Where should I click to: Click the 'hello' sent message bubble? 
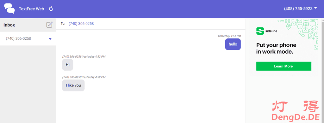233,44
